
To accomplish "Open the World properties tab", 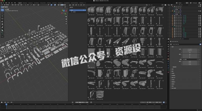I will tap(168, 53).
